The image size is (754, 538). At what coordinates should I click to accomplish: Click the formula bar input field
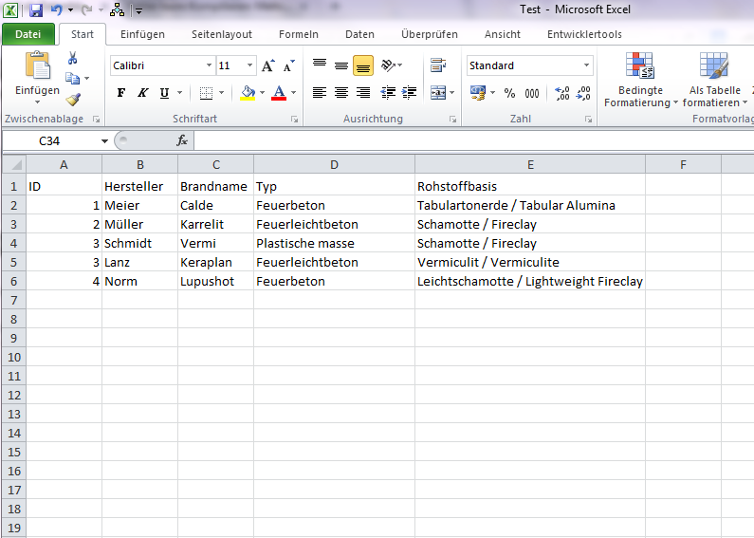[x=473, y=141]
